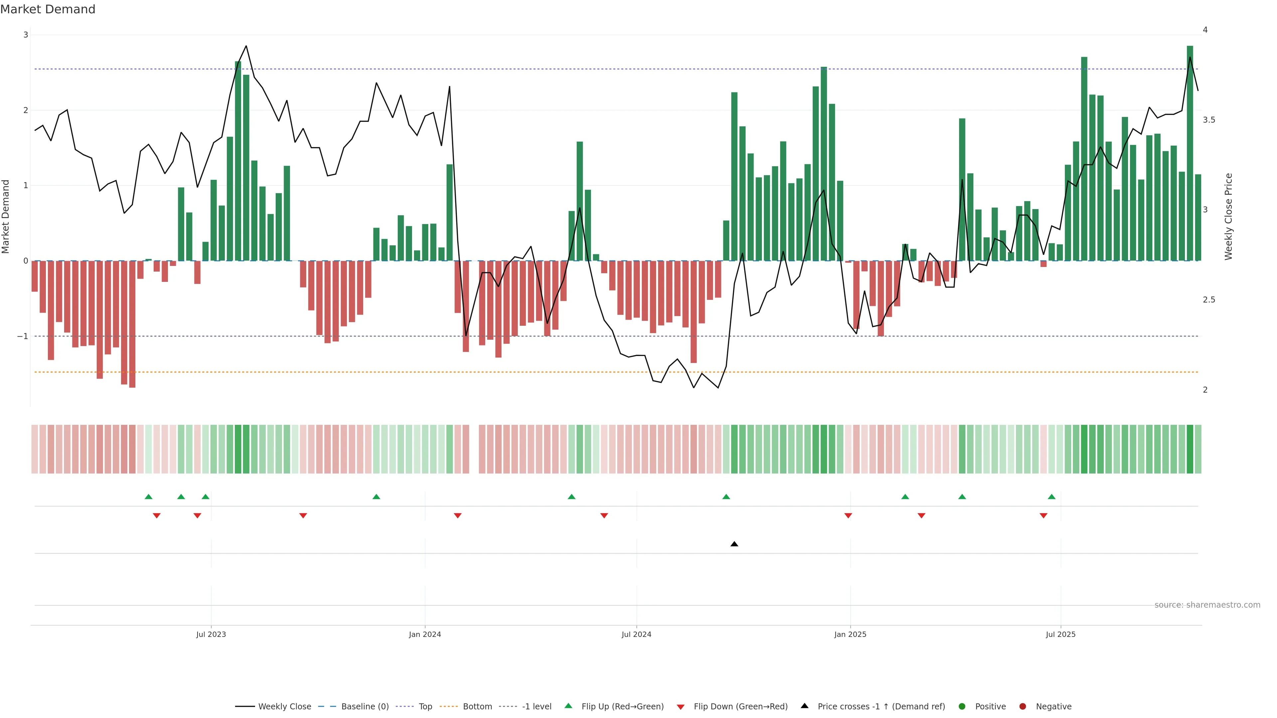Click the black price-cross triangle marker on the timeline
1277x718 pixels.
[734, 544]
